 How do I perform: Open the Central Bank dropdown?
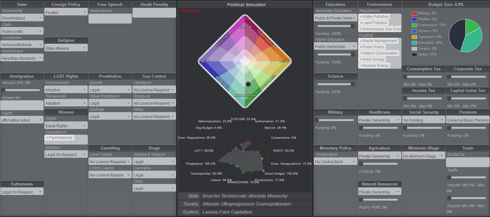pyautogui.click(x=336, y=162)
